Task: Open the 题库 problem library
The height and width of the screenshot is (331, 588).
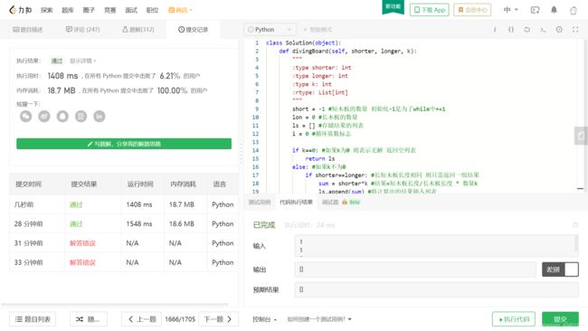Action: coord(68,10)
